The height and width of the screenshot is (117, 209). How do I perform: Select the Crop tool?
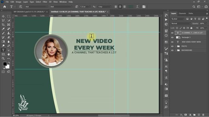3,25
